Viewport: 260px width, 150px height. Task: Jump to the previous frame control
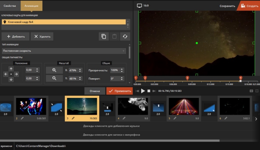tap(137, 91)
